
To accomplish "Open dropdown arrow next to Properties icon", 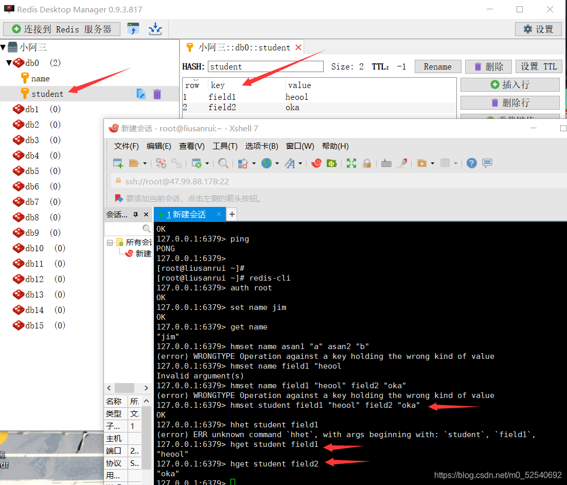I will [x=207, y=164].
